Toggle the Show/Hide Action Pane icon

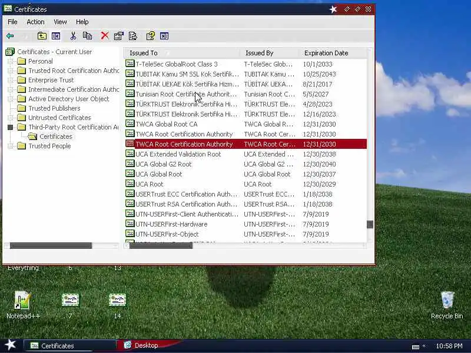164,36
